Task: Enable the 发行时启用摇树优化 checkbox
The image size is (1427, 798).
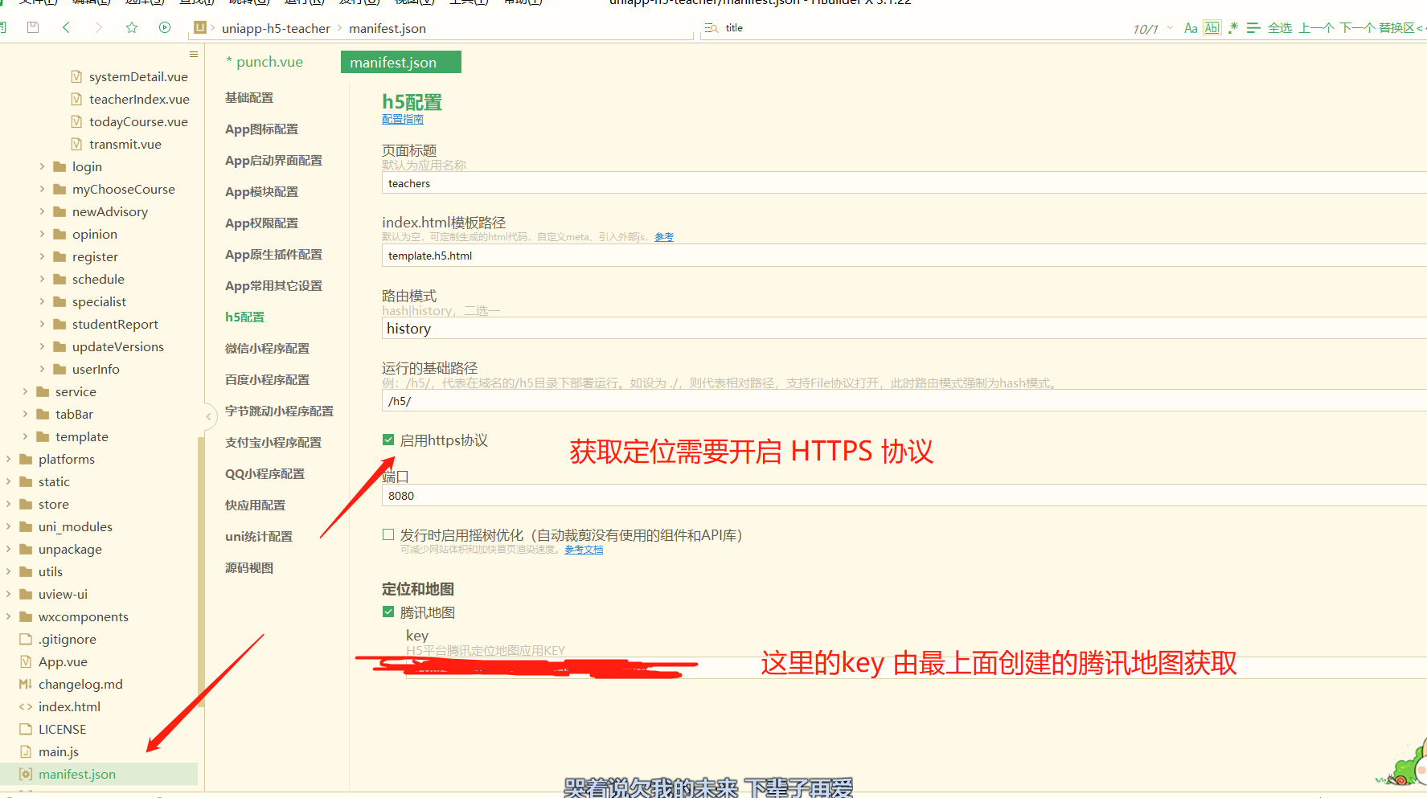Action: tap(388, 534)
